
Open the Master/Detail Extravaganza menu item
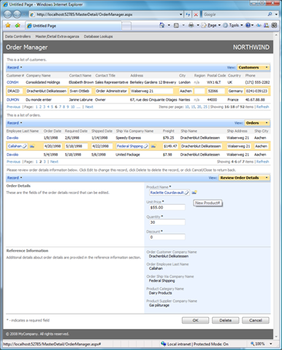57,36
